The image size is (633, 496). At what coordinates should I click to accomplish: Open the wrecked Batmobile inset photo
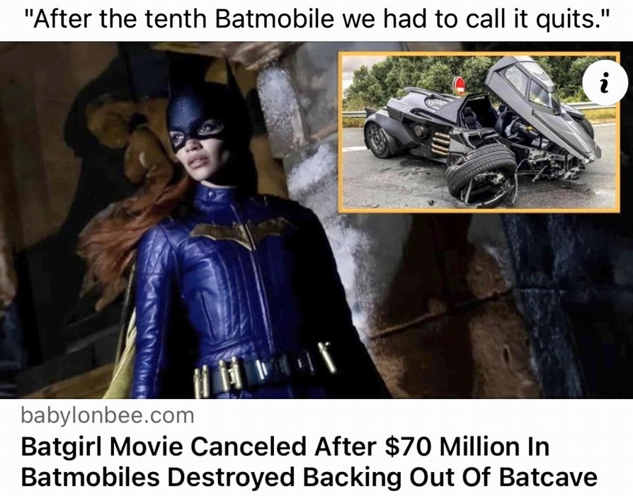click(479, 132)
